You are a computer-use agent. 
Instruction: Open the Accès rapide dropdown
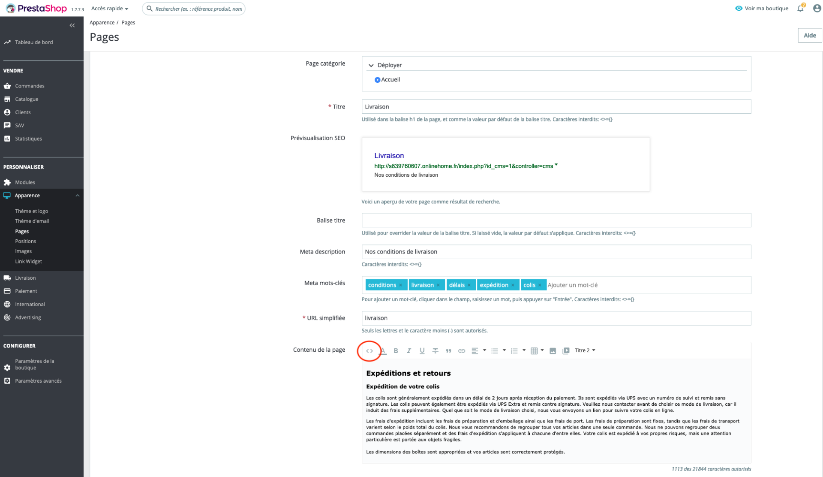pyautogui.click(x=110, y=9)
